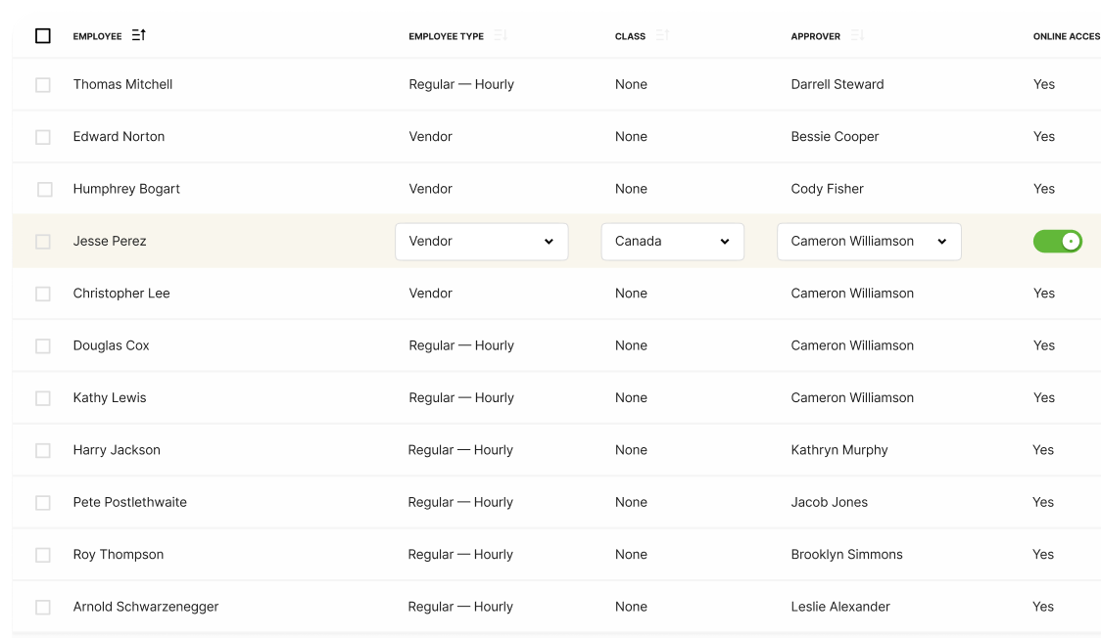Click Douglas Cox's Regular — Hourly cell
Screen dimensions: 1101x638
click(x=461, y=345)
